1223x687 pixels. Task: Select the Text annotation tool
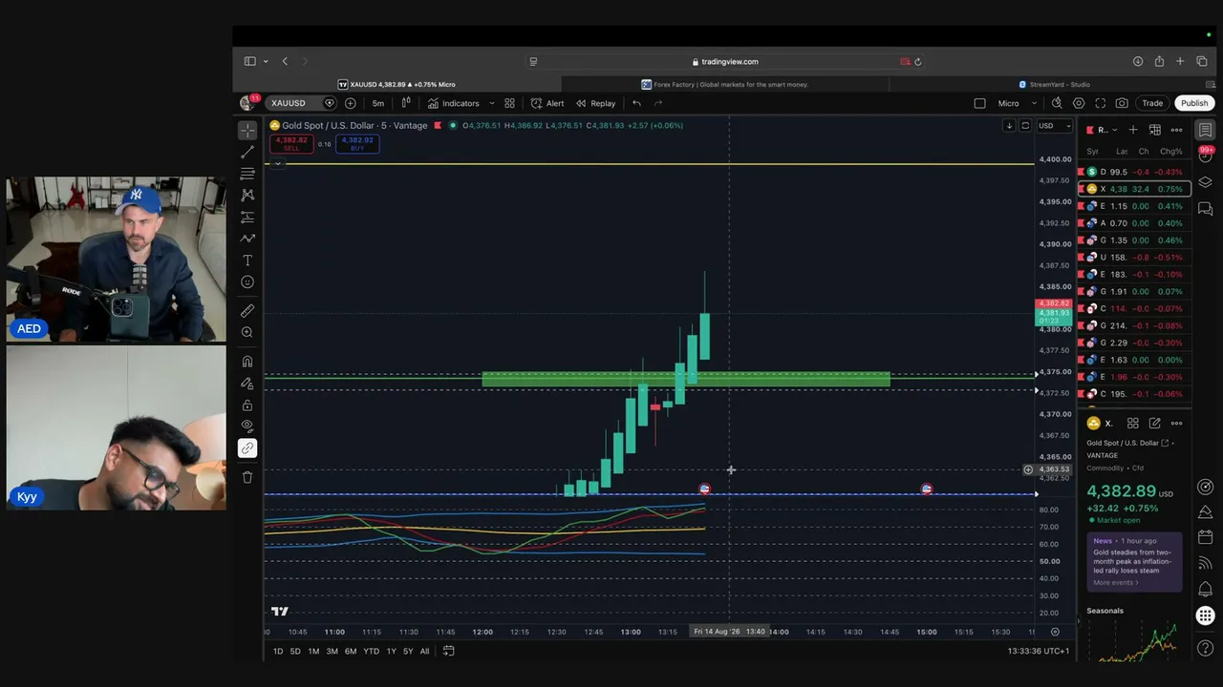coord(247,260)
